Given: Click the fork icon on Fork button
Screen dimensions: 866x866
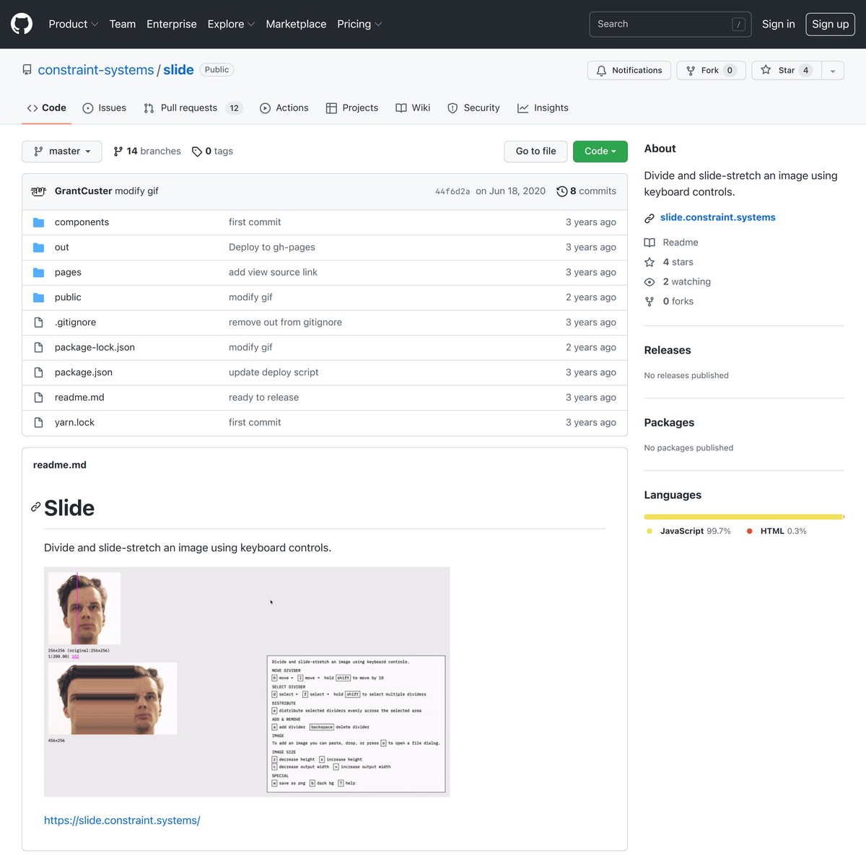Looking at the screenshot, I should (x=691, y=70).
